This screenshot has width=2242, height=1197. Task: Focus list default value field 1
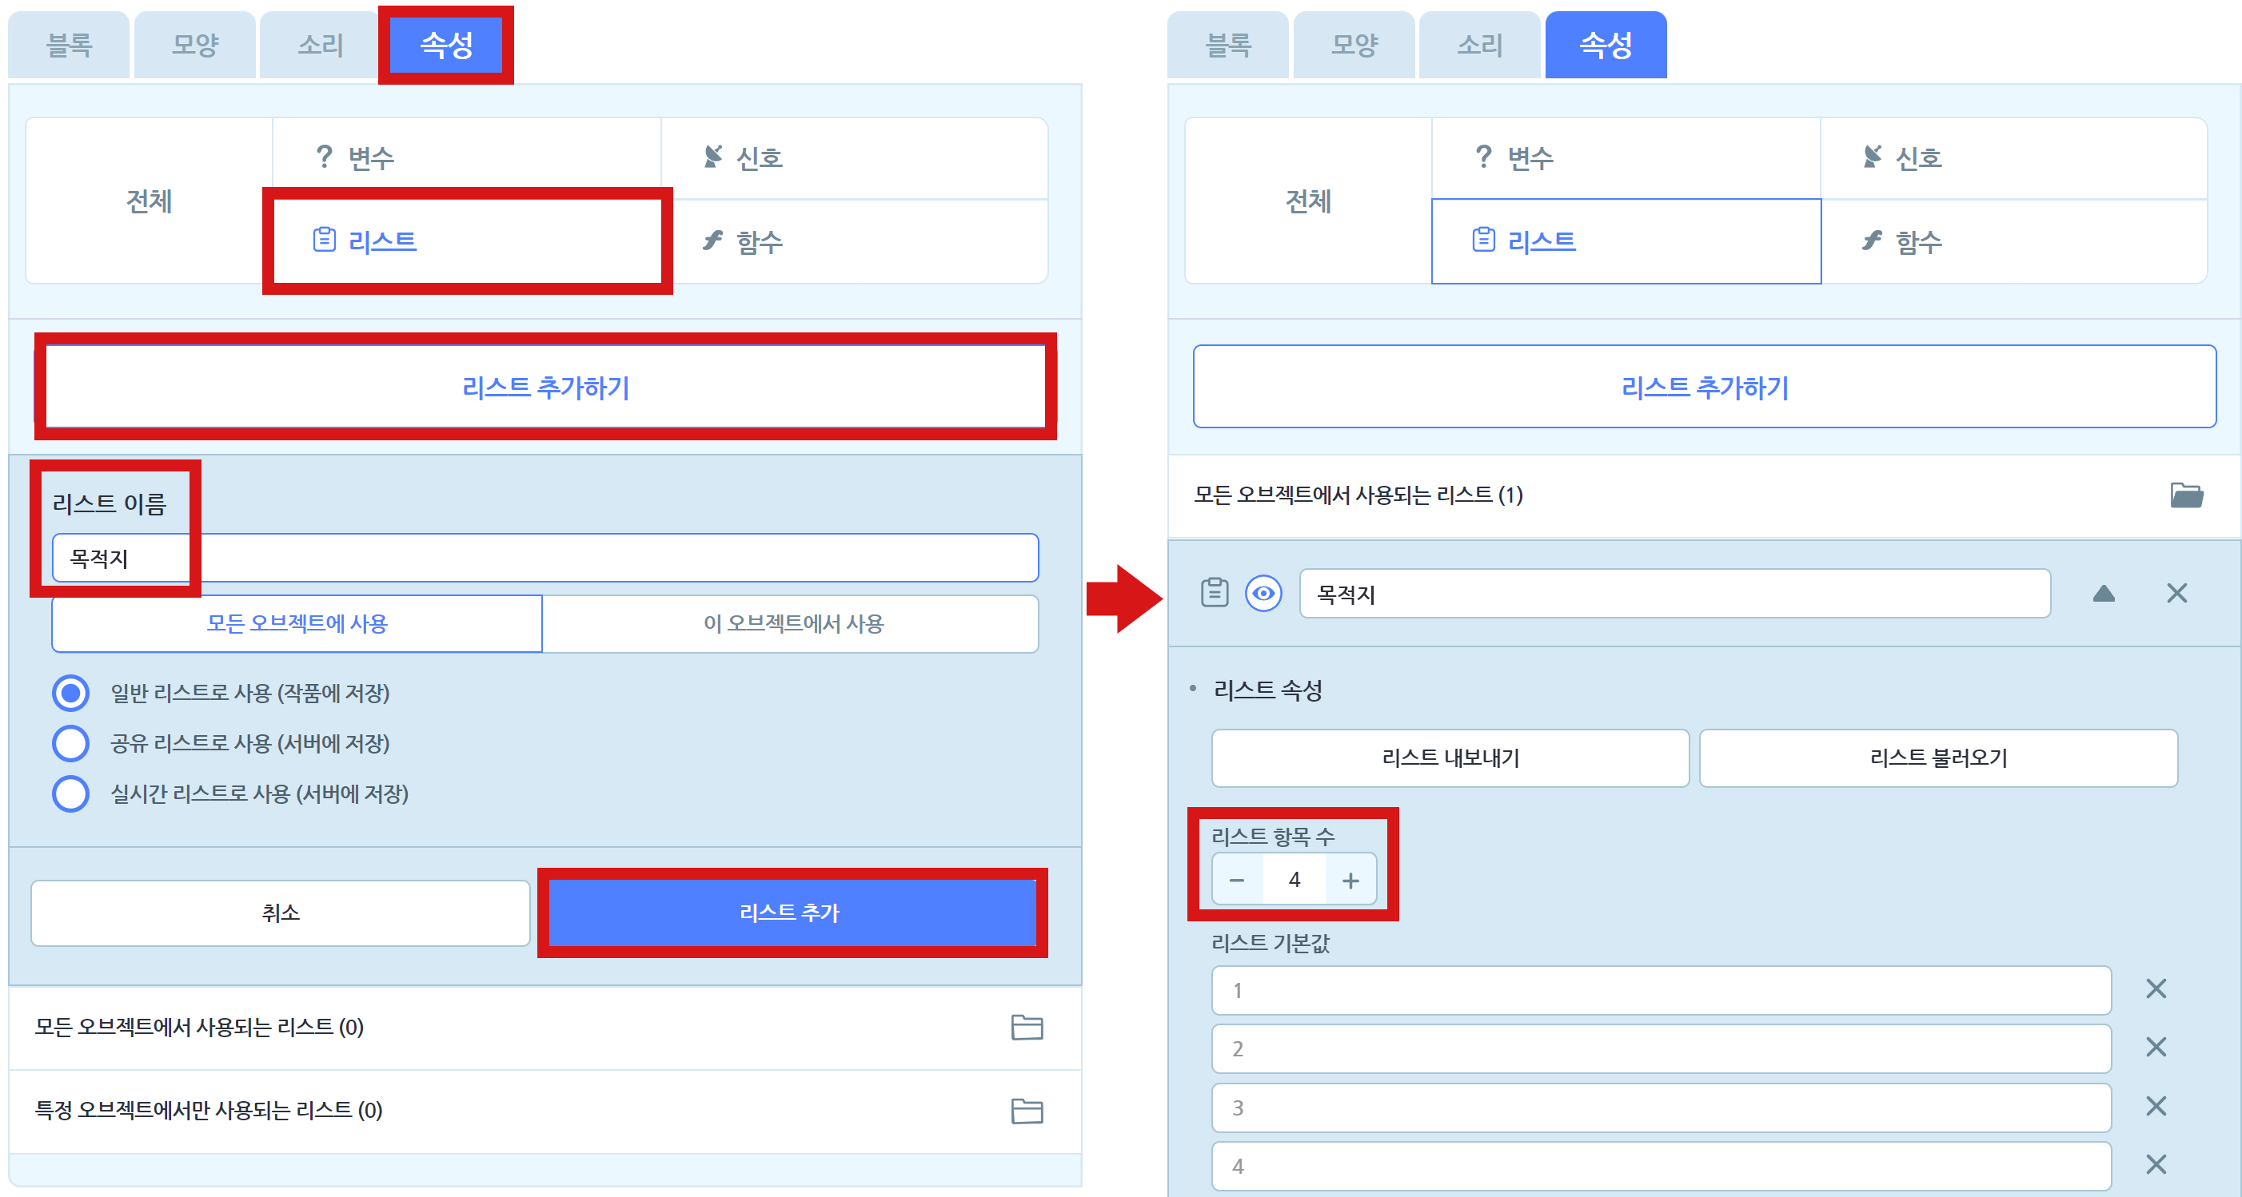point(1662,990)
